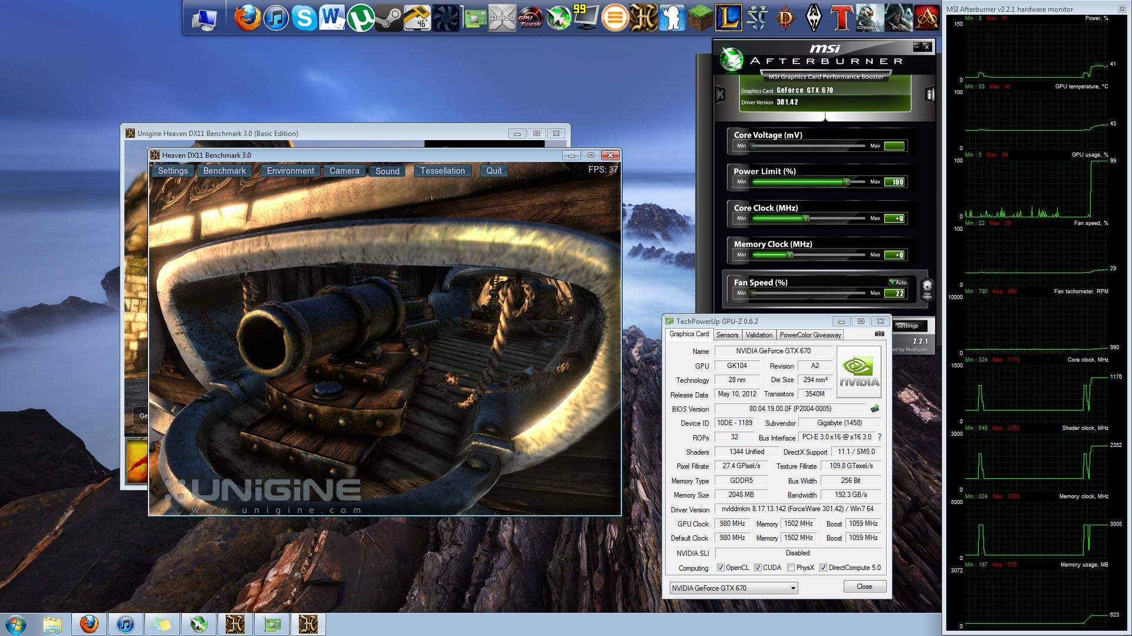Viewport: 1132px width, 636px height.
Task: Switch to the Sensors tab
Action: tap(727, 335)
